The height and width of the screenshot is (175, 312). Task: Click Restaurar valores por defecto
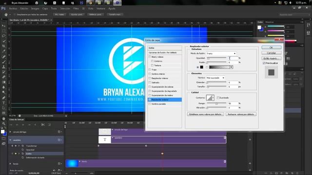click(x=241, y=114)
